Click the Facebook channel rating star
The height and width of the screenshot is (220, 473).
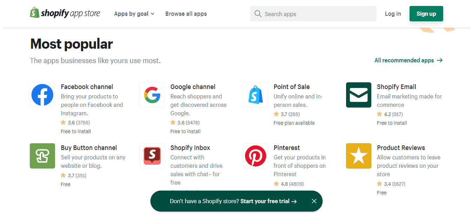click(x=63, y=123)
